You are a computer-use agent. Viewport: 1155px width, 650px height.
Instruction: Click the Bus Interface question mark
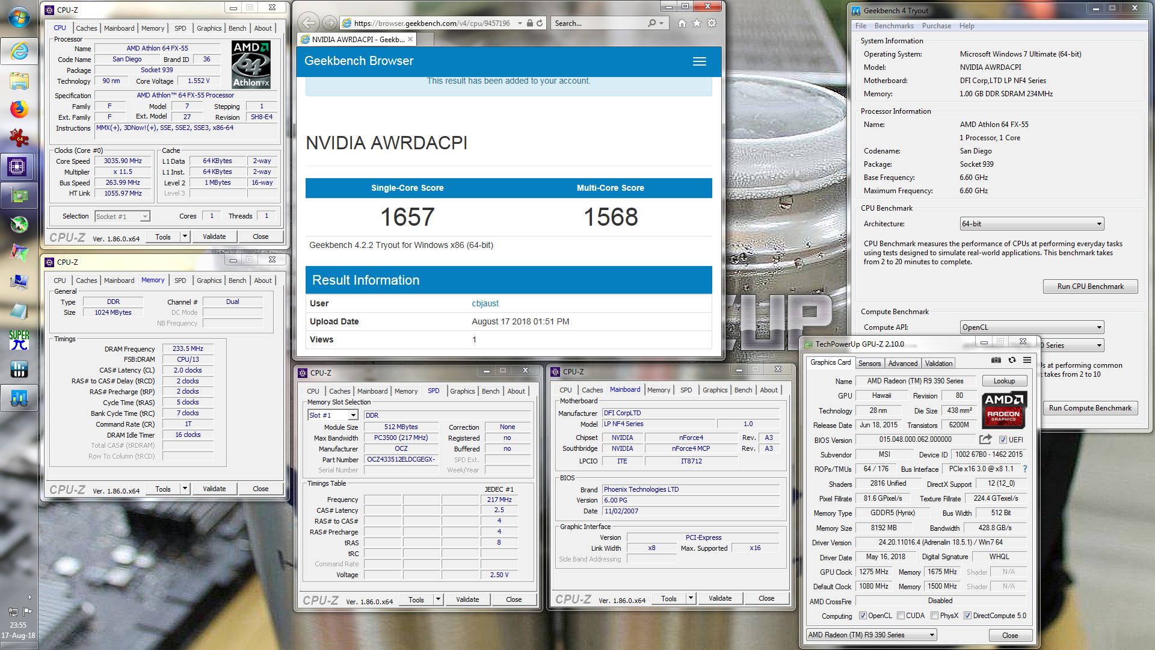tap(1025, 469)
